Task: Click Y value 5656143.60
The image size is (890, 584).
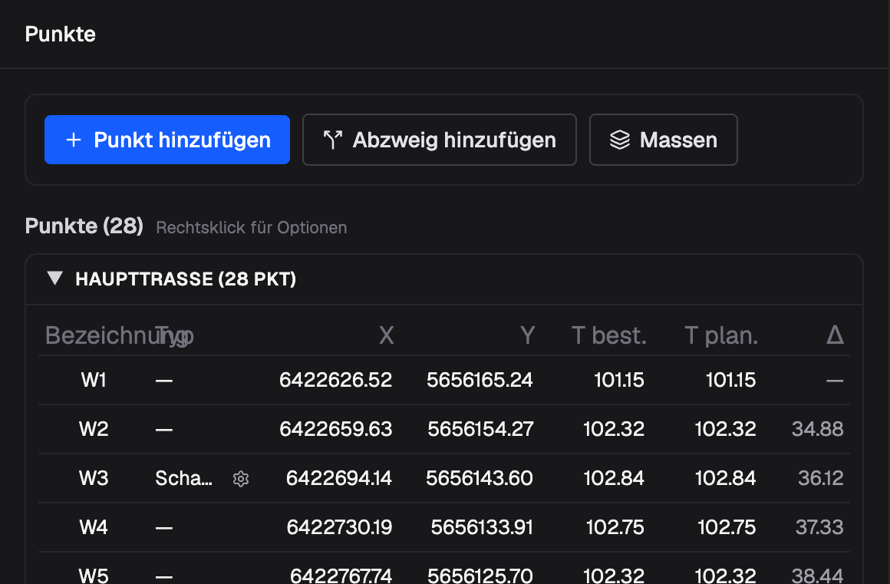Action: [x=479, y=478]
